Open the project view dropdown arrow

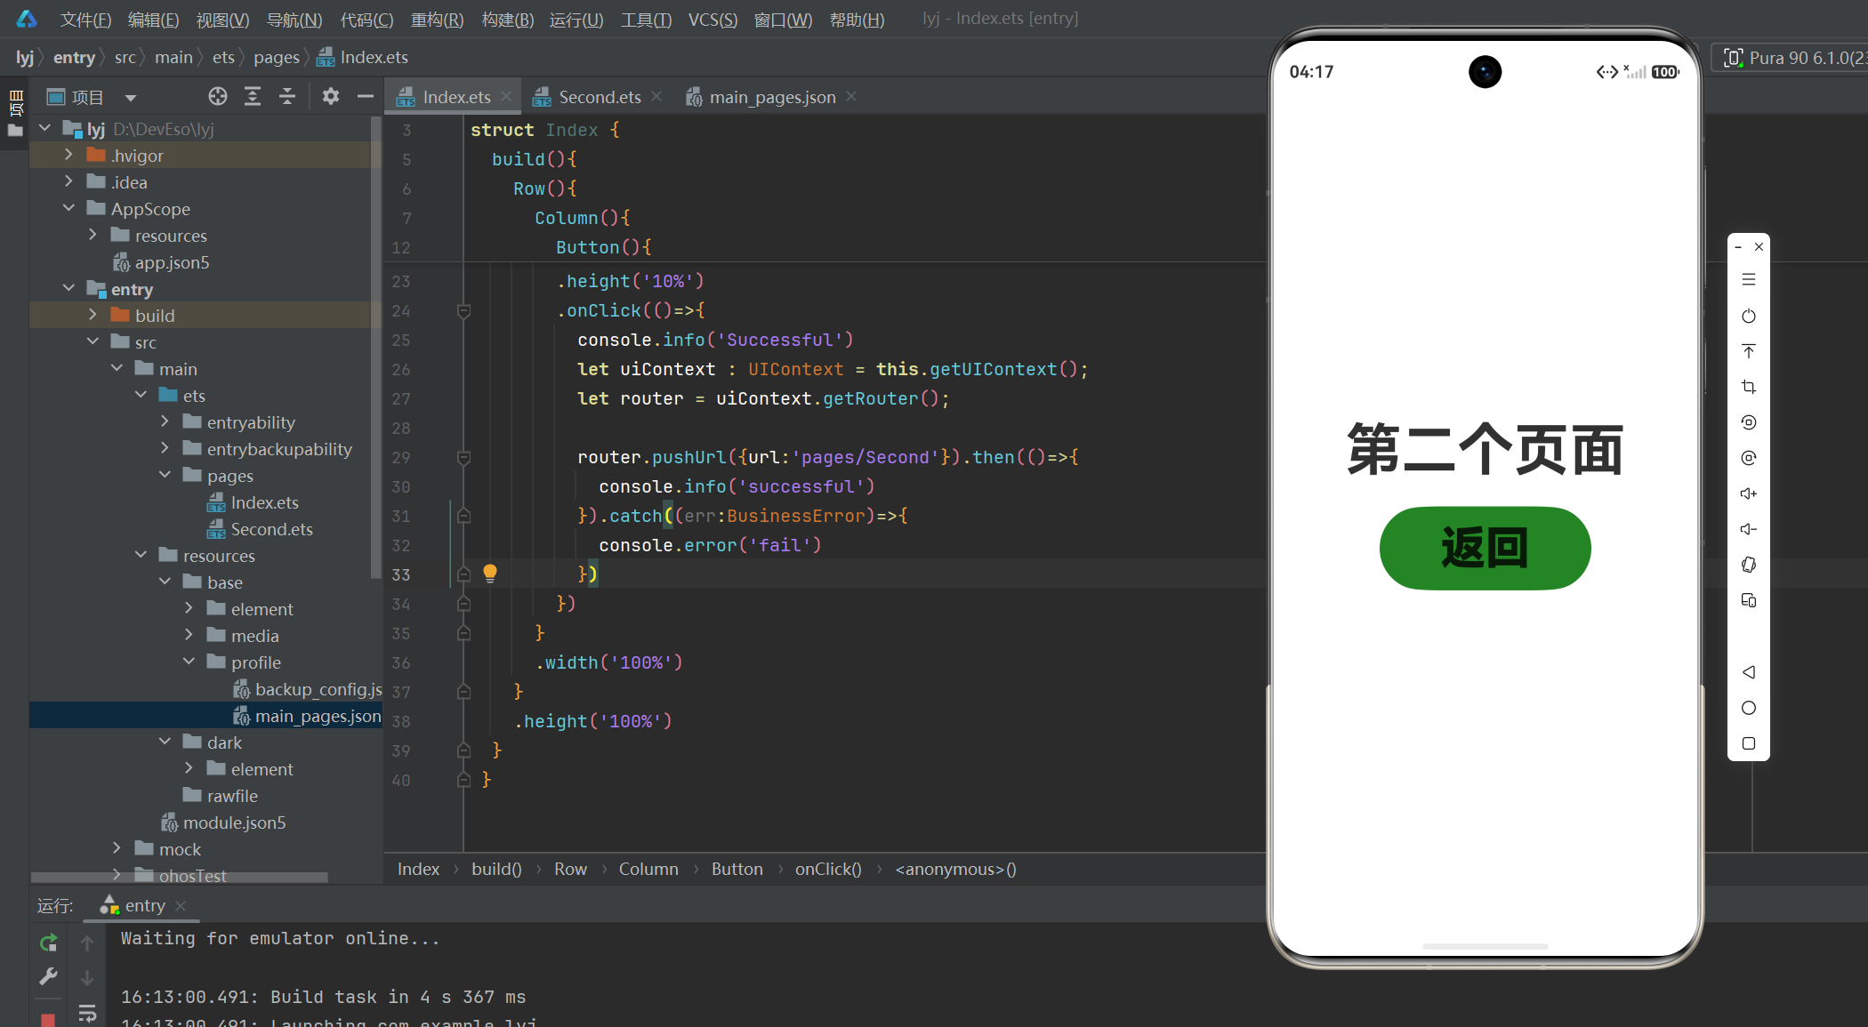click(131, 97)
